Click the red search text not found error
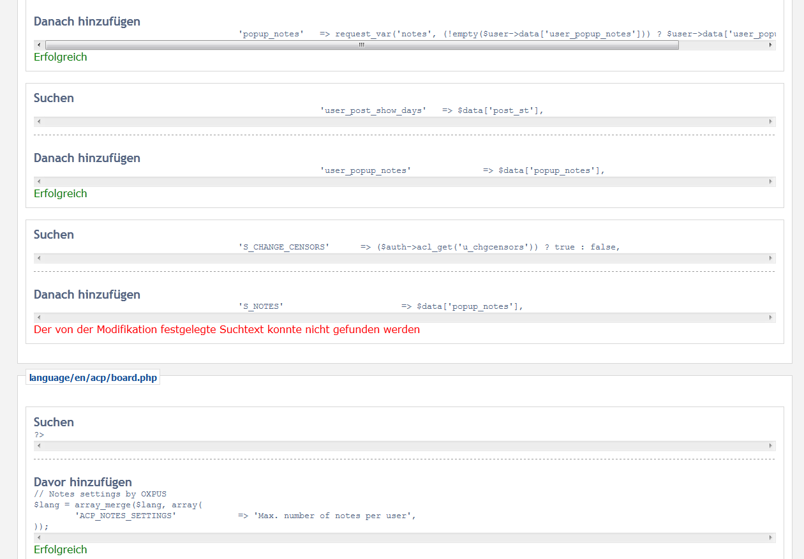This screenshot has width=804, height=559. pos(227,330)
